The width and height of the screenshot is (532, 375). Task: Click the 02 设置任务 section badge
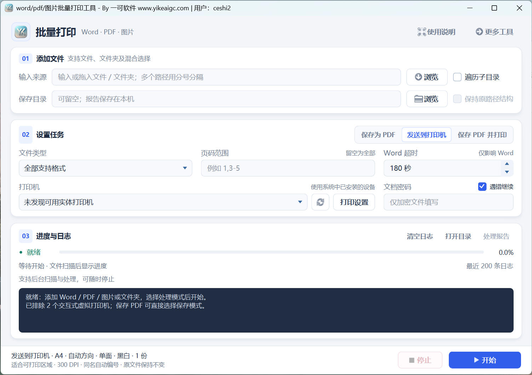[25, 135]
